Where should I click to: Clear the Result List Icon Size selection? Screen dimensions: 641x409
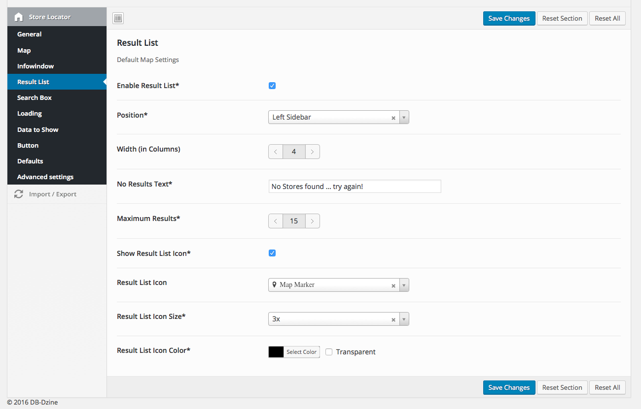point(393,319)
